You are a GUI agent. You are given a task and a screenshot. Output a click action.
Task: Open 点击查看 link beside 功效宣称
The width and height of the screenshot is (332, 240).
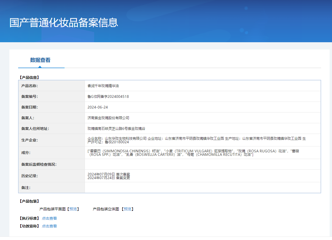pyautogui.click(x=49, y=226)
